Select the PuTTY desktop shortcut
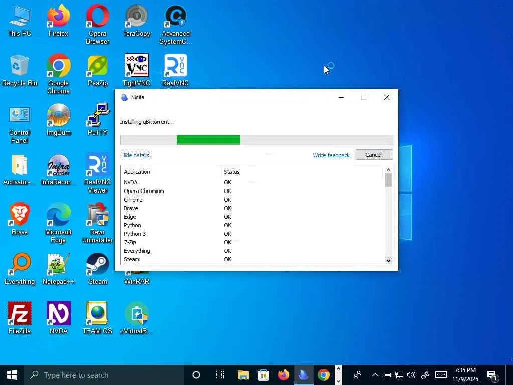 click(x=97, y=117)
